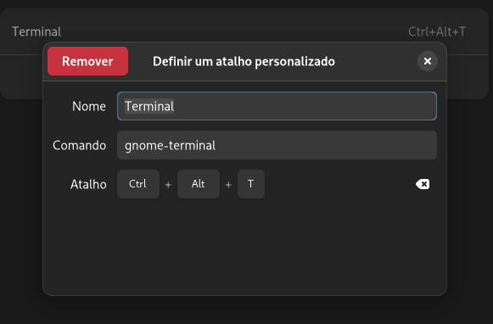Click the Atalho label
The image size is (493, 324).
tap(88, 184)
